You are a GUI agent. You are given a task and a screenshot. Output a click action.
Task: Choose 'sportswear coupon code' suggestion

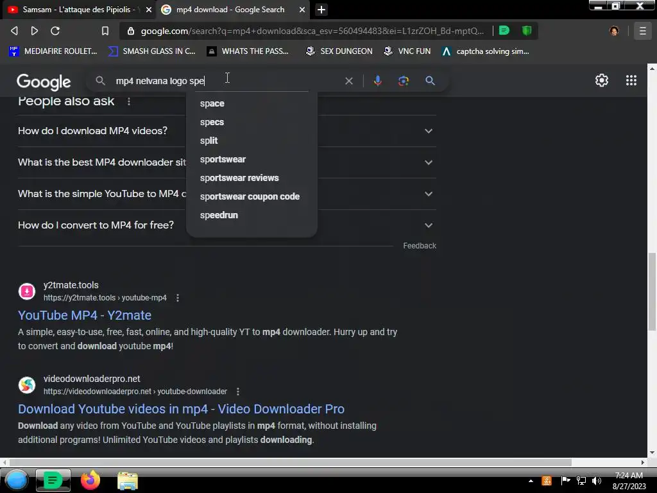pos(252,196)
